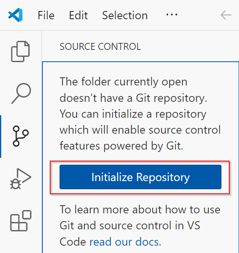
Task: Open the Extensions view icon
Action: (x=21, y=221)
